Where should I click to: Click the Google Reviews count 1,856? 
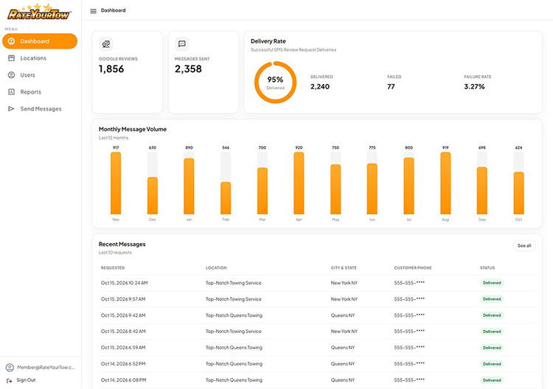click(111, 69)
